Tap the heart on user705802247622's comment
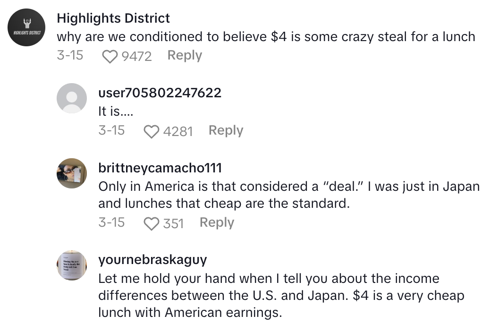This screenshot has width=490, height=324. click(x=151, y=131)
